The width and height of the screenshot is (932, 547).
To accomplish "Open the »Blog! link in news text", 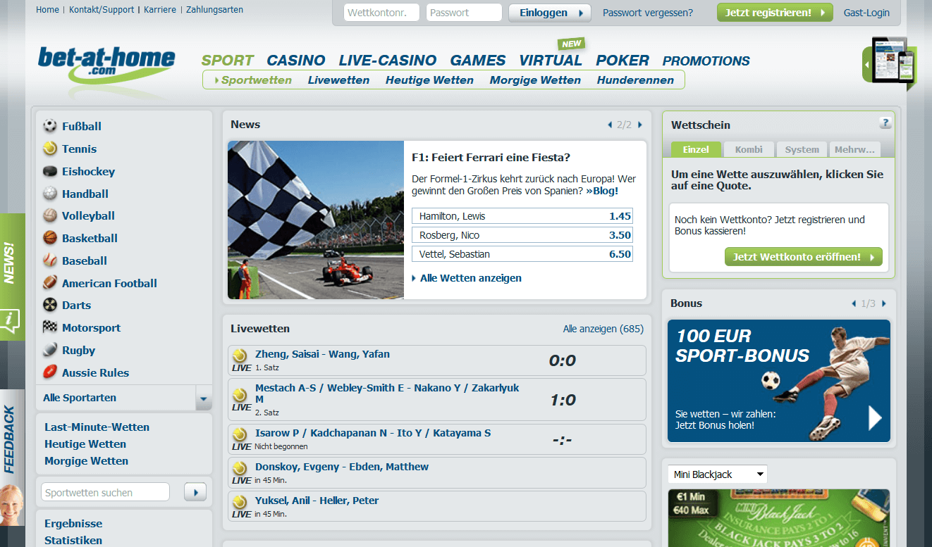I will pos(602,191).
